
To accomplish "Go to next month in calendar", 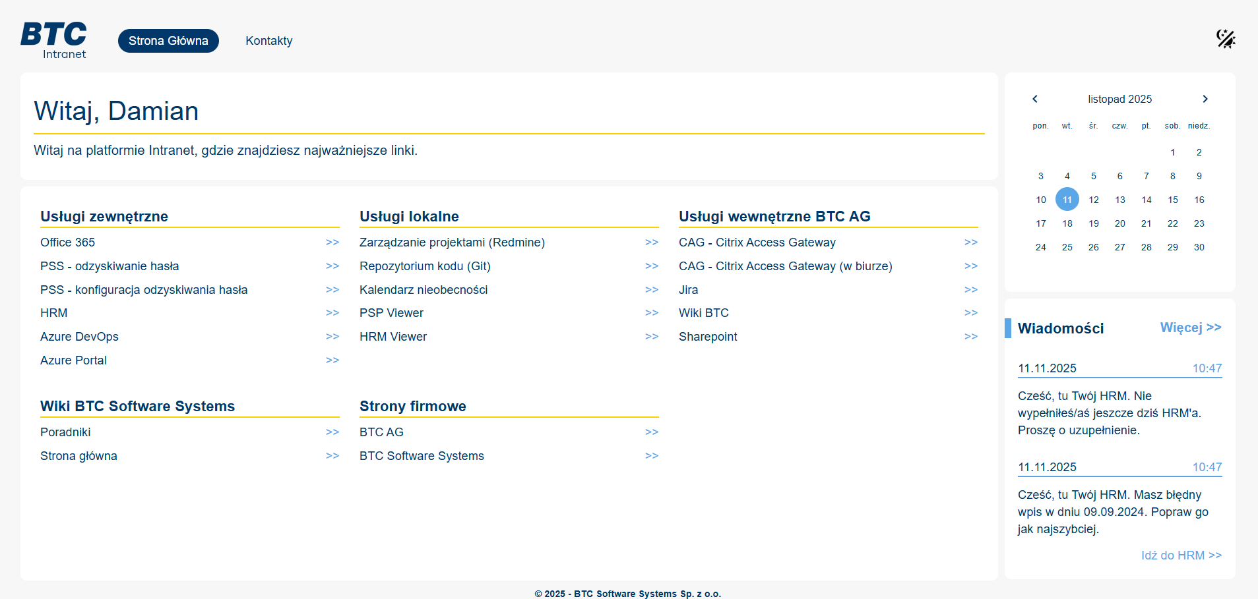I will pyautogui.click(x=1205, y=99).
